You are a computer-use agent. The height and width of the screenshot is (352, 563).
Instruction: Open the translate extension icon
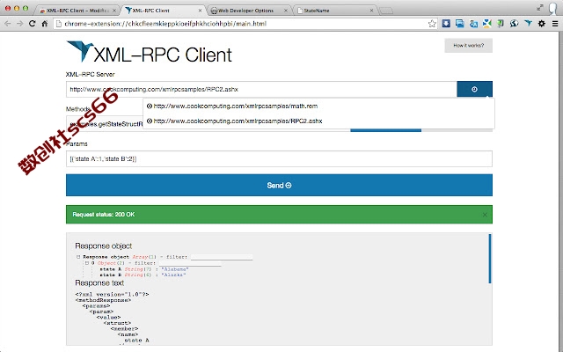coord(473,24)
